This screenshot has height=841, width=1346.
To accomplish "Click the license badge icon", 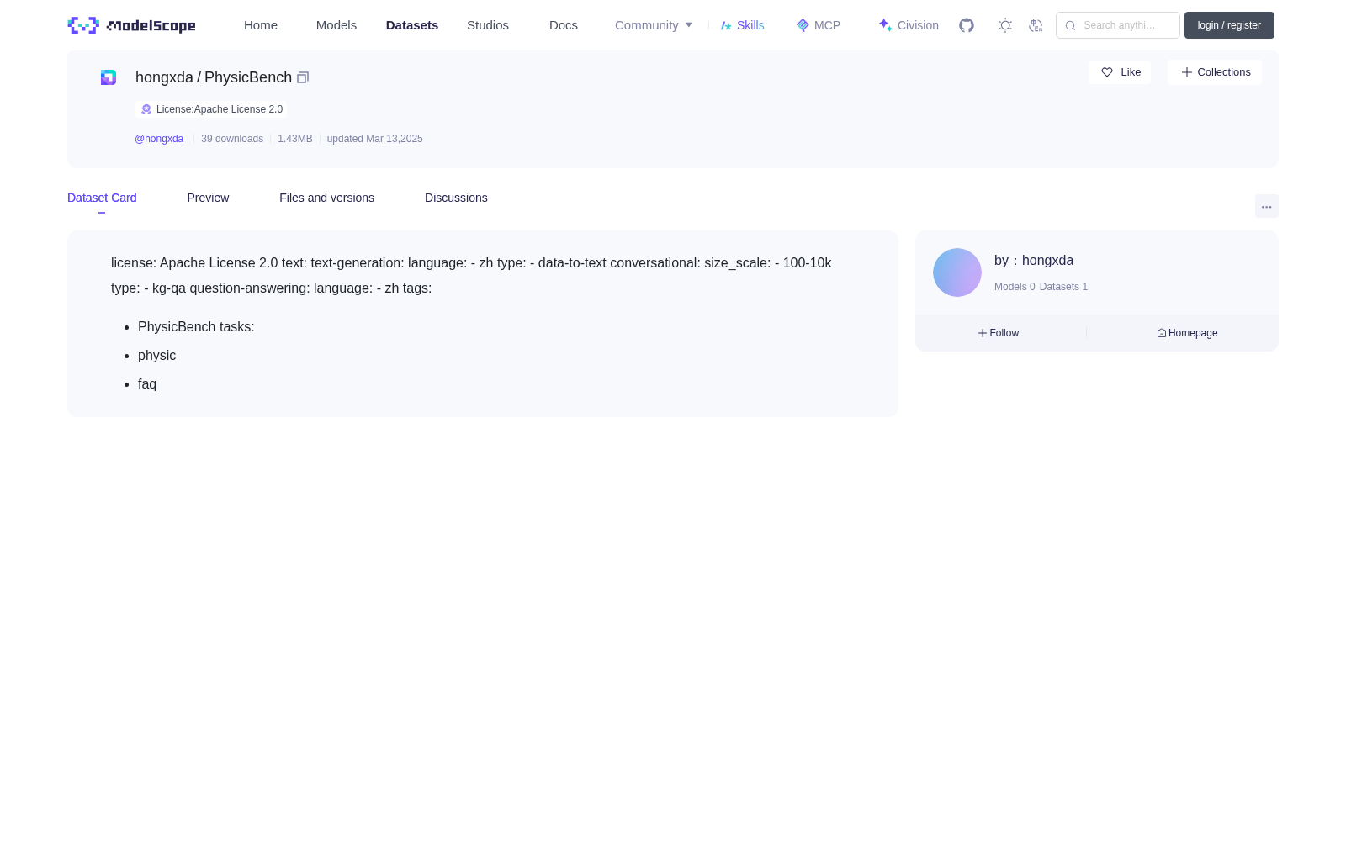I will 146,109.
